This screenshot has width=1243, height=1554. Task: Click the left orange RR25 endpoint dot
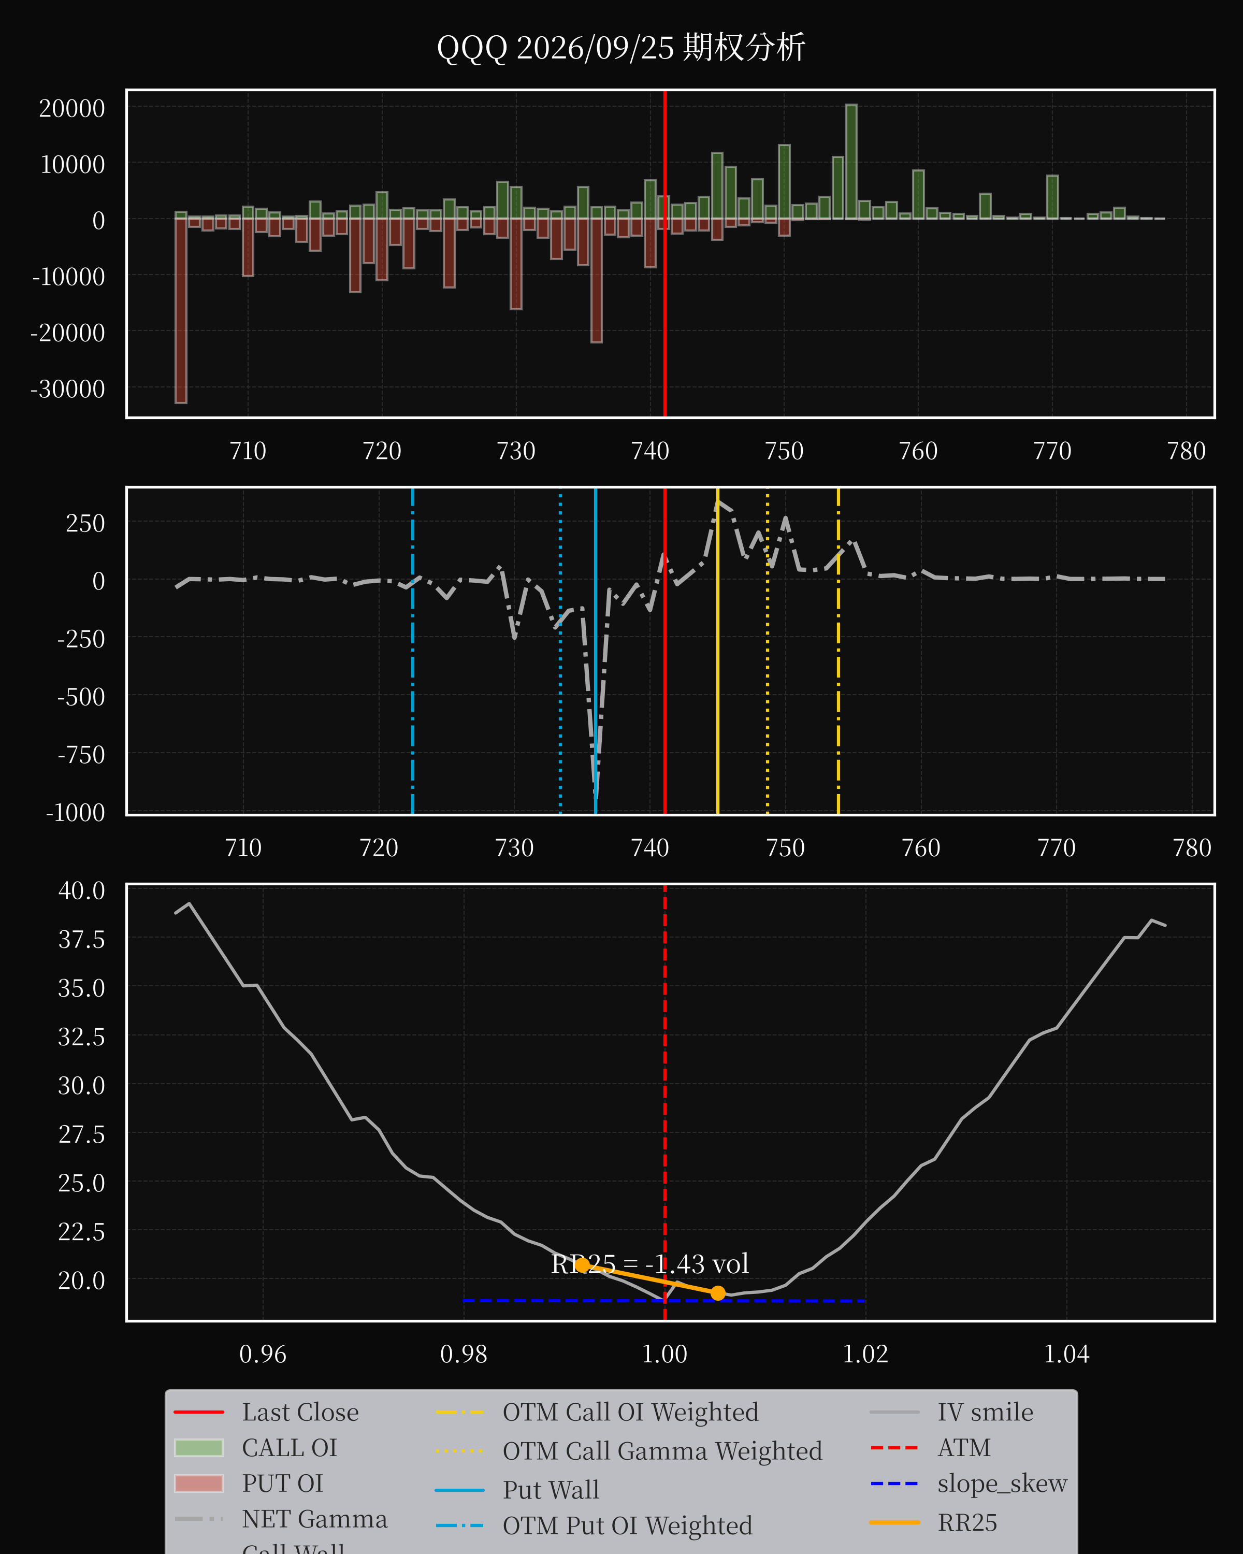(x=582, y=1265)
